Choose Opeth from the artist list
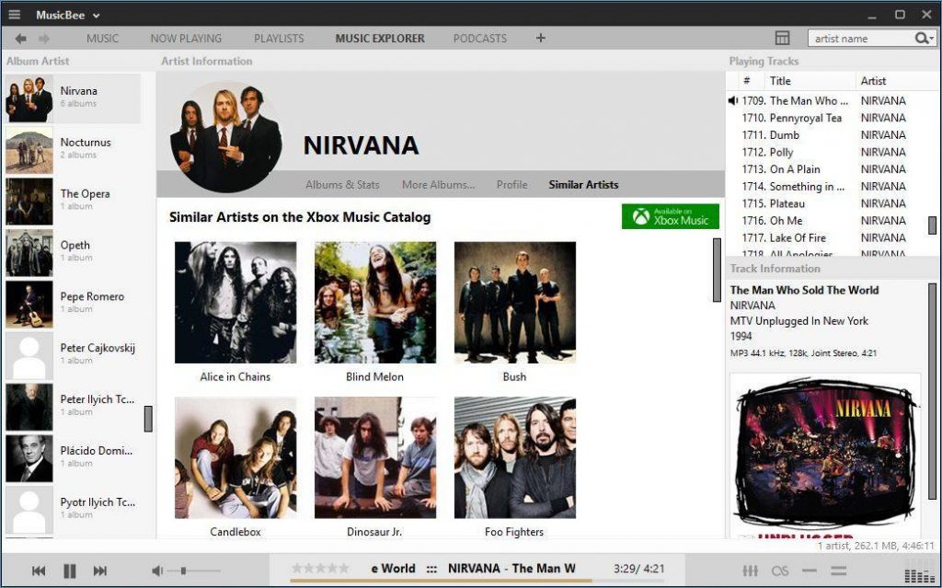This screenshot has width=942, height=588. pos(73,252)
